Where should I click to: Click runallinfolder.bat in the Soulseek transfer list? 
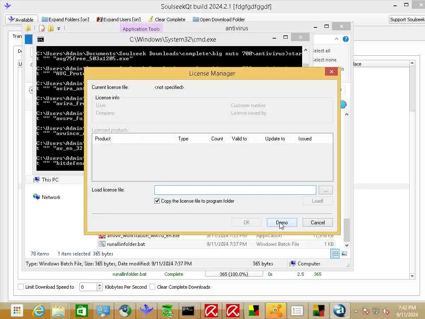tap(129, 274)
